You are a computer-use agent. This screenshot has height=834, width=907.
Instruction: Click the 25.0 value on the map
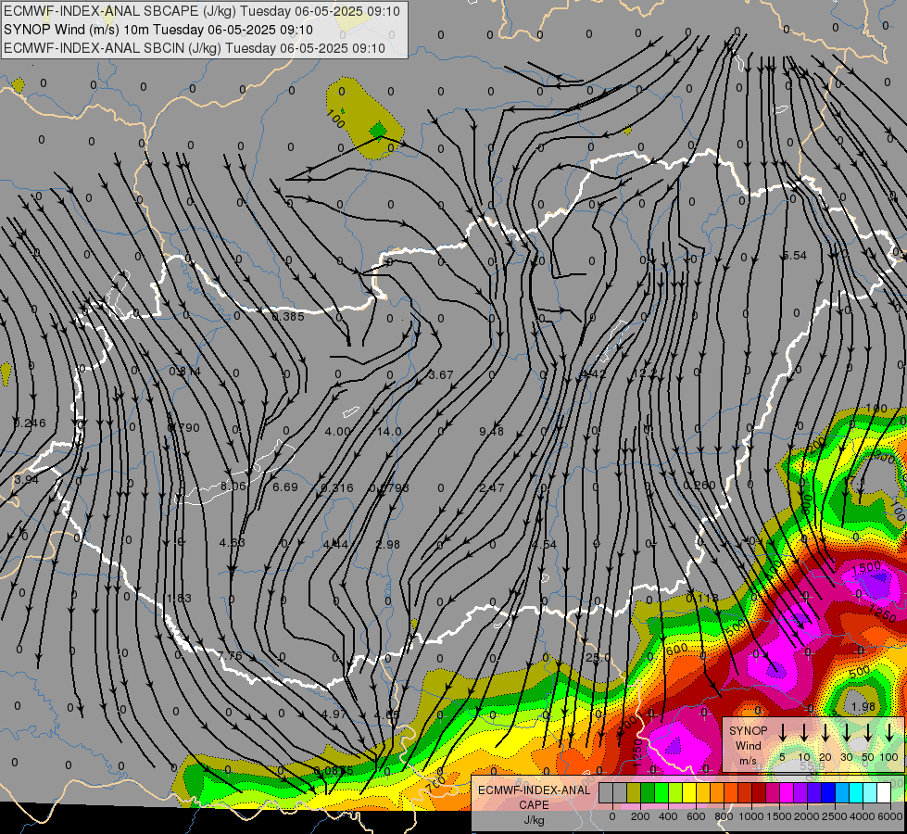tap(598, 658)
